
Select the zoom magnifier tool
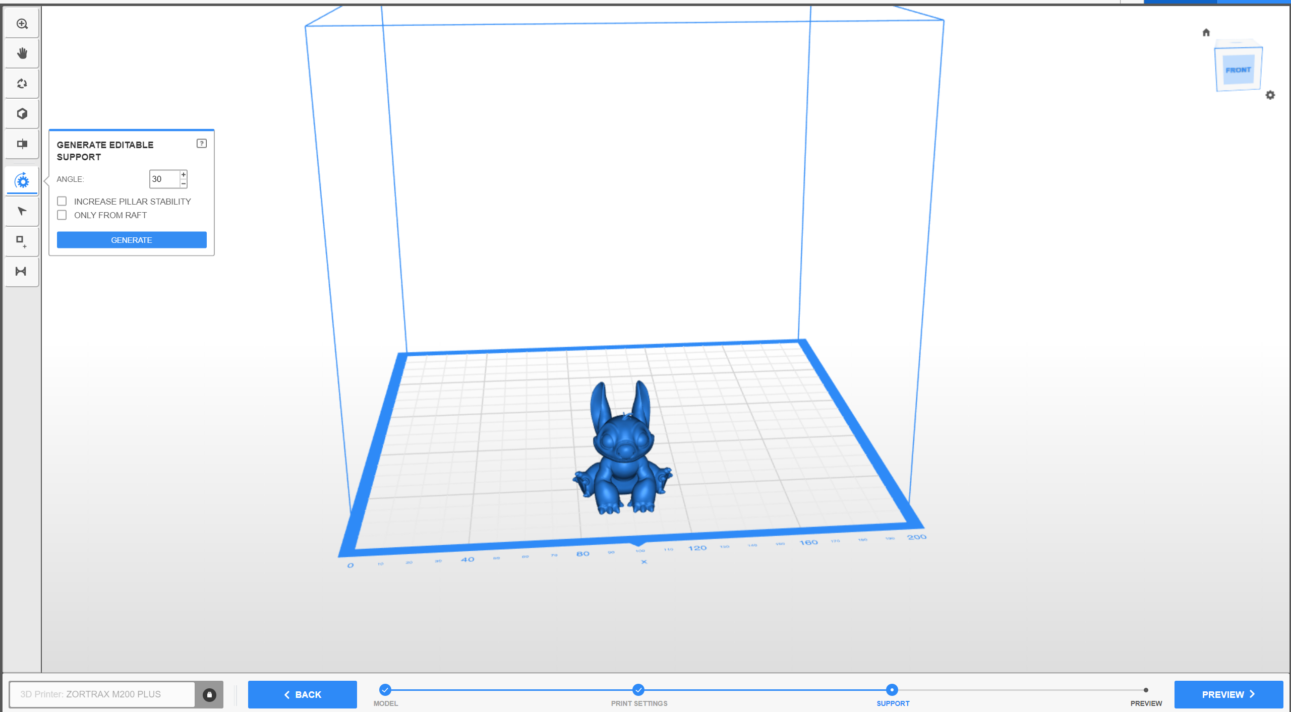point(22,24)
